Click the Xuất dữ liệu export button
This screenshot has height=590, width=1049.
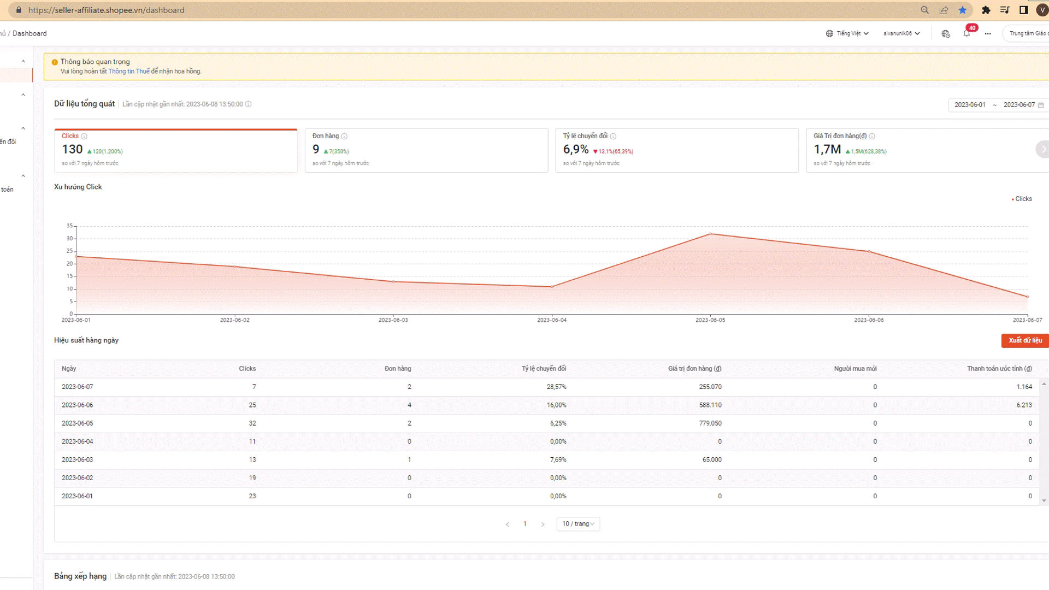coord(1024,340)
